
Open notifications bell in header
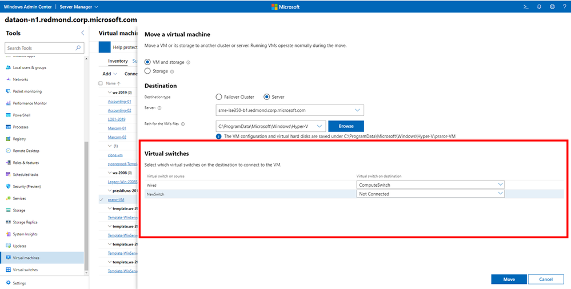pos(539,6)
